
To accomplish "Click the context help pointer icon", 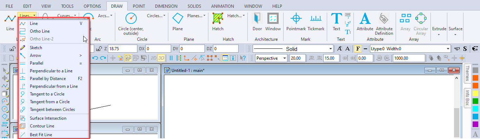I will click(x=242, y=58).
